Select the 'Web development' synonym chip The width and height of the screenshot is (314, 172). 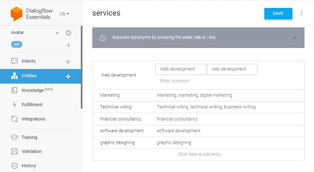coord(181,69)
